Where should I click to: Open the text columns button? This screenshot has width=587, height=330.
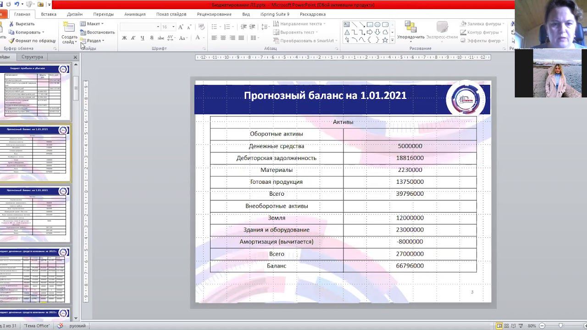pyautogui.click(x=255, y=38)
